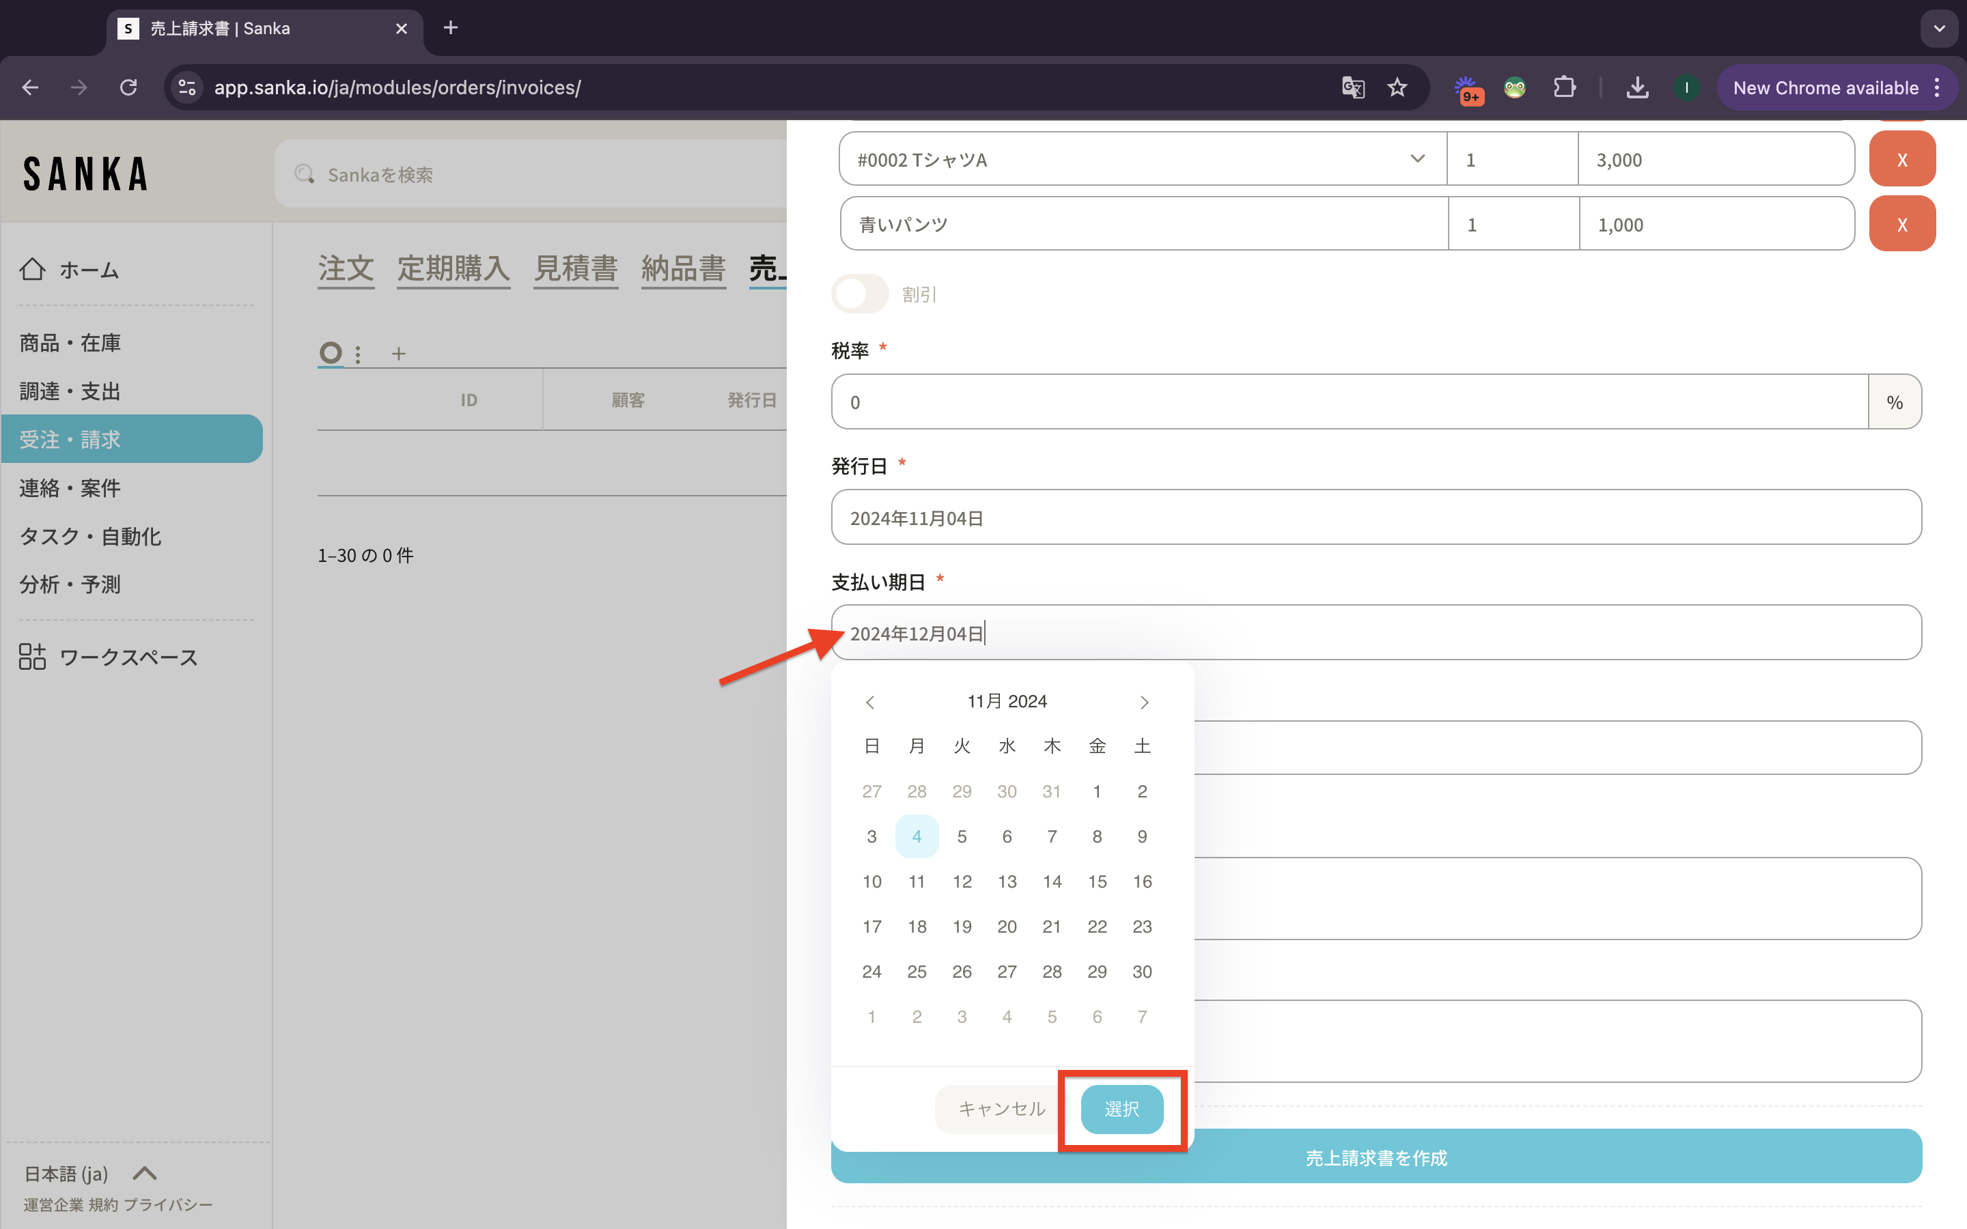1967x1229 pixels.
Task: Switch to the 見積書 tab
Action: pyautogui.click(x=576, y=269)
